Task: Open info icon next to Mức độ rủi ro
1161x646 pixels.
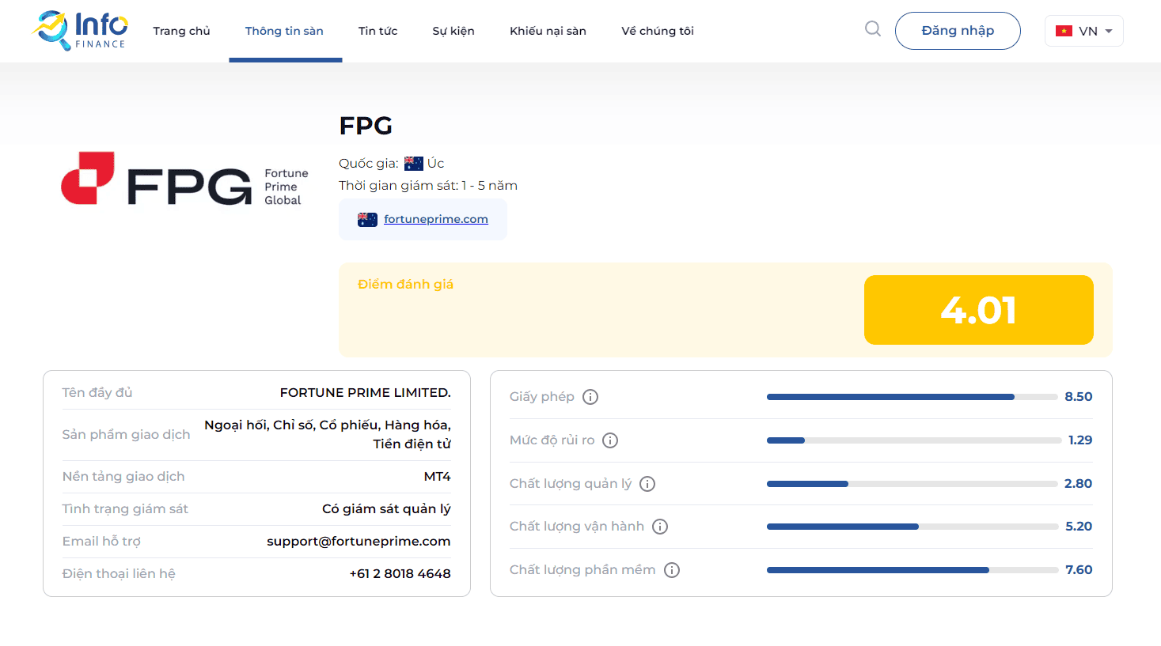Action: [610, 440]
